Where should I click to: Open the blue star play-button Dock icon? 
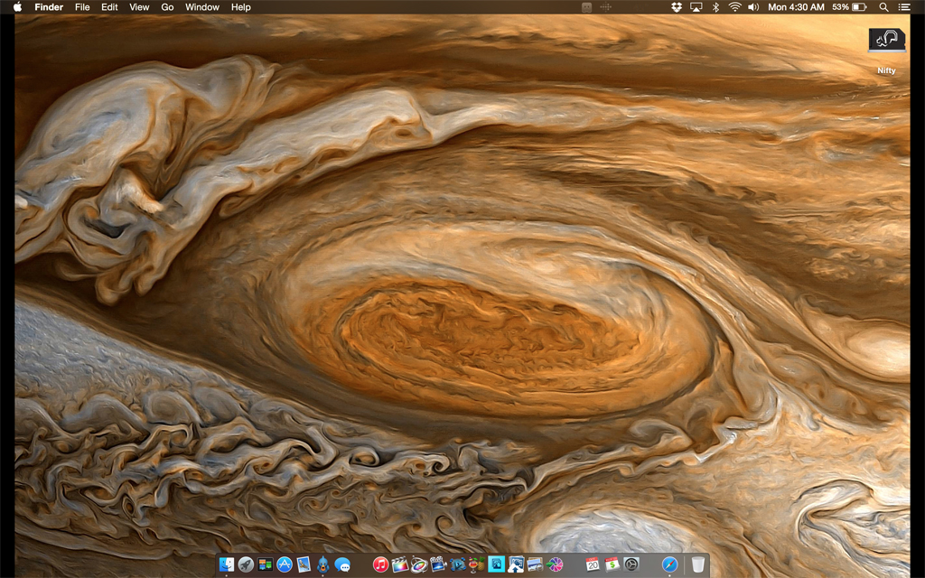coord(457,564)
